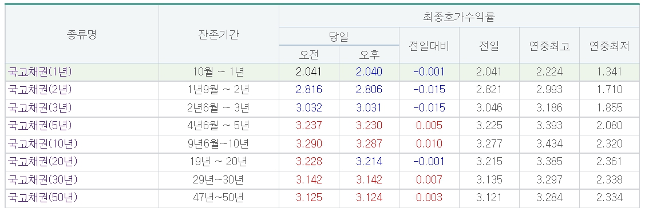Click the 잔존기간 column header

pos(219,34)
